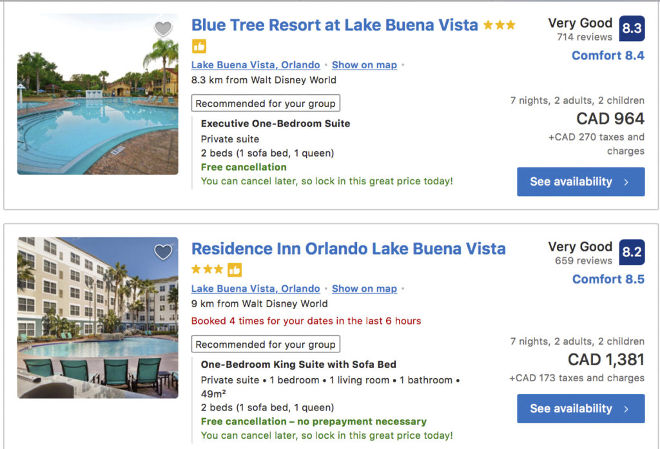Click Lake Buena Vista, Orlando under Blue Tree Resort
660x449 pixels.
(x=255, y=65)
